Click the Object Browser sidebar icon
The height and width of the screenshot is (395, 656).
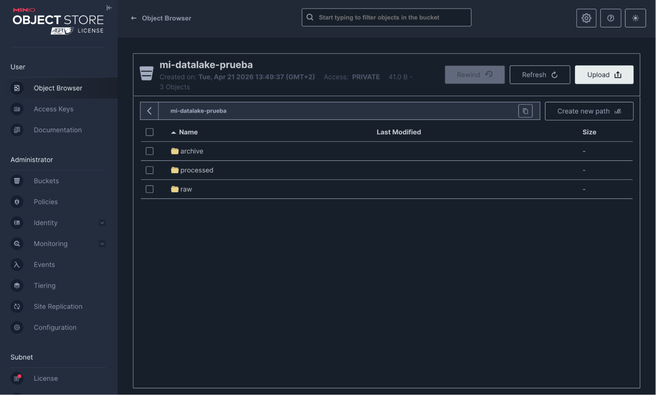[17, 88]
